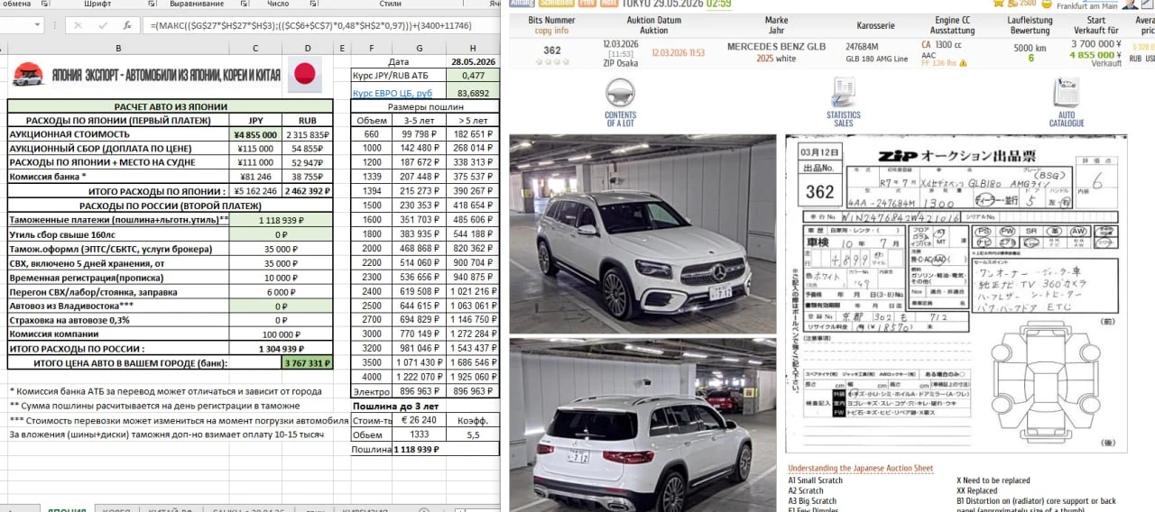Viewport: 1155px width, 512px height.
Task: Select the engine volume cell '1333'
Action: click(x=420, y=434)
